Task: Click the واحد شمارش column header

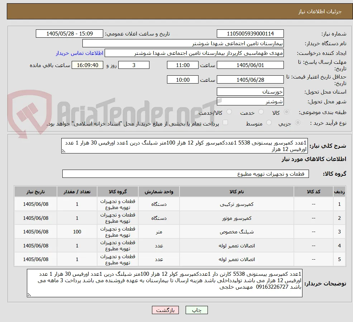Action: coord(159,191)
